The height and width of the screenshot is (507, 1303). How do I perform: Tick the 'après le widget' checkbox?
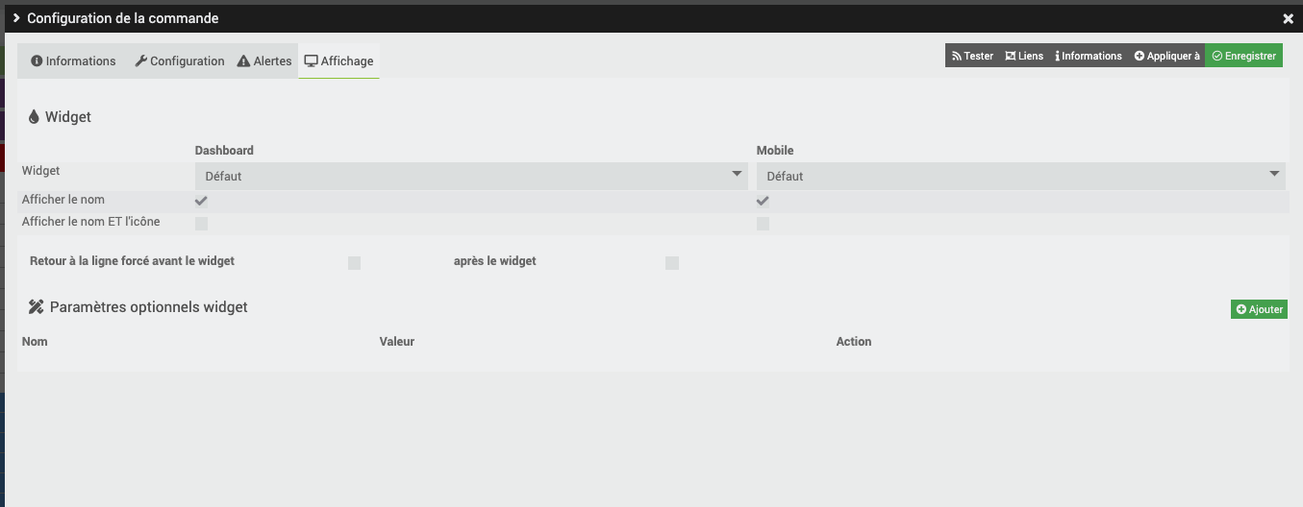coord(672,263)
